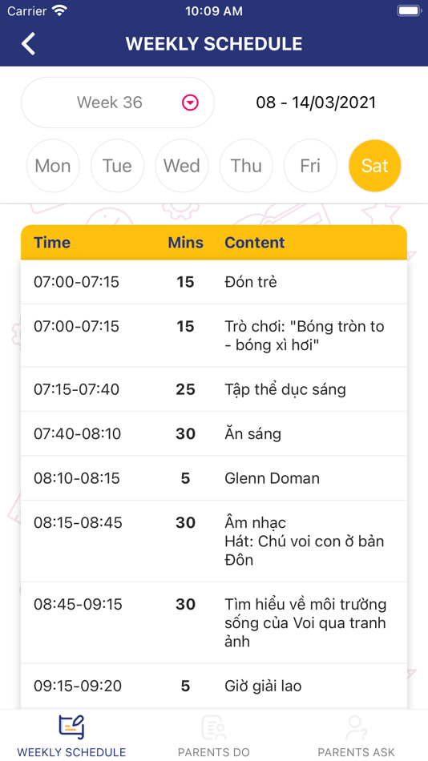Tap the back arrow icon
This screenshot has height=761, width=428.
click(x=28, y=44)
